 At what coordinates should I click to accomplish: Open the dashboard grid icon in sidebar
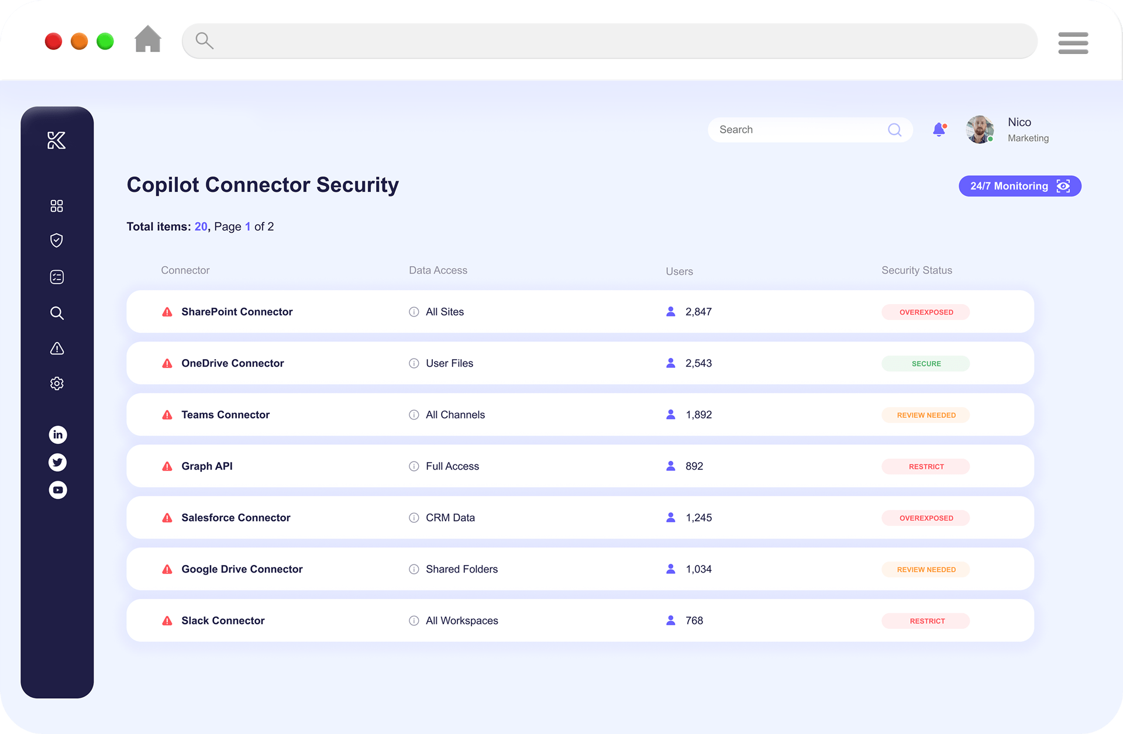tap(57, 206)
